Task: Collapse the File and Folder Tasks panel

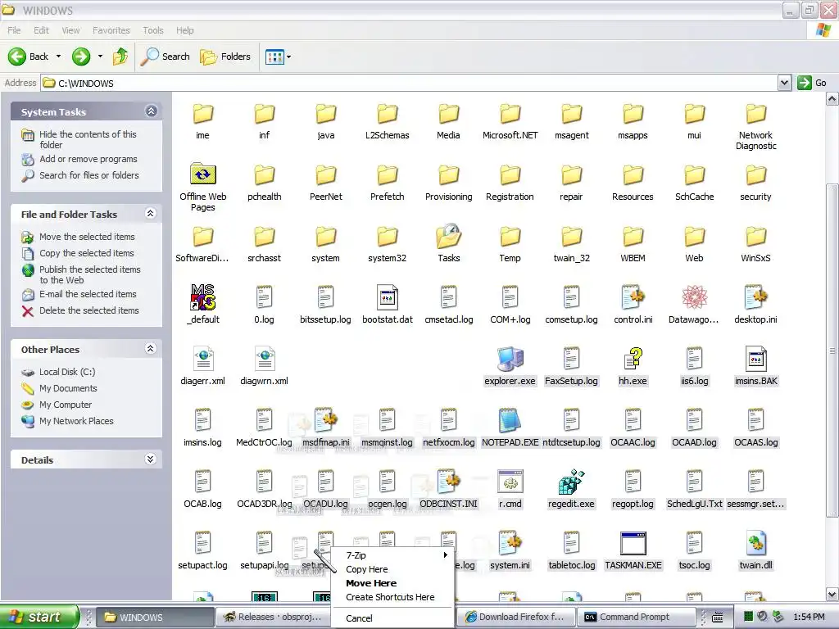Action: (x=151, y=214)
